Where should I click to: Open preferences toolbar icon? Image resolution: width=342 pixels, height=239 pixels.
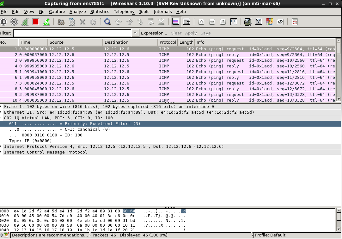click(x=280, y=22)
